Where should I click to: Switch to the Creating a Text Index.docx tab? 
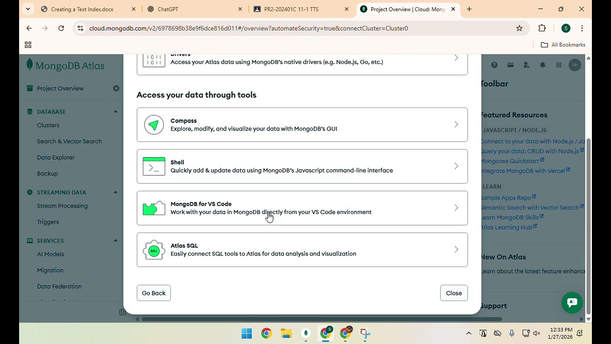[x=82, y=9]
